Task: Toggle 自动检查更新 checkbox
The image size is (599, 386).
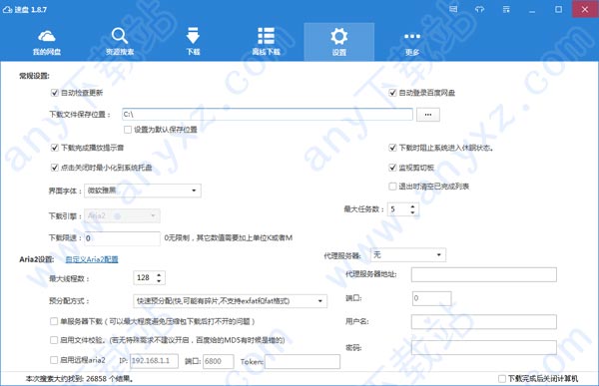Action: pos(55,93)
